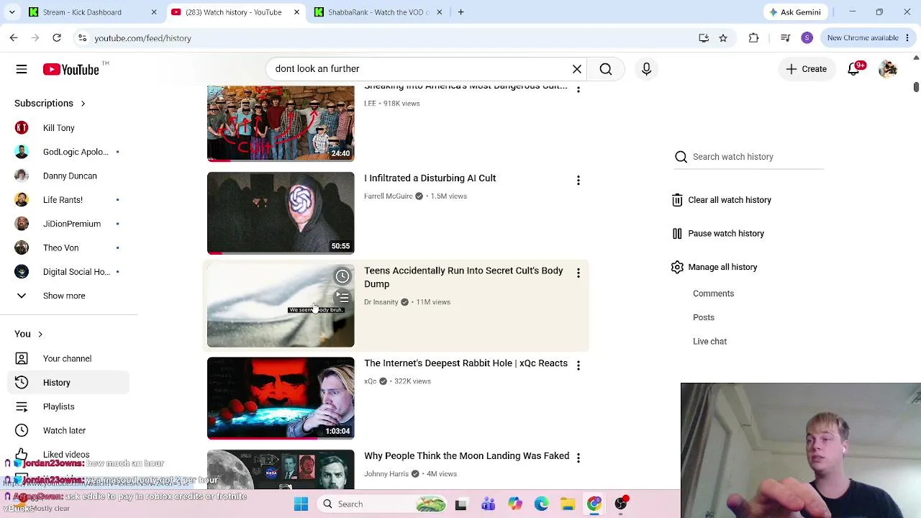Open options for Sneaking Into America's video
The height and width of the screenshot is (518, 921).
[579, 89]
